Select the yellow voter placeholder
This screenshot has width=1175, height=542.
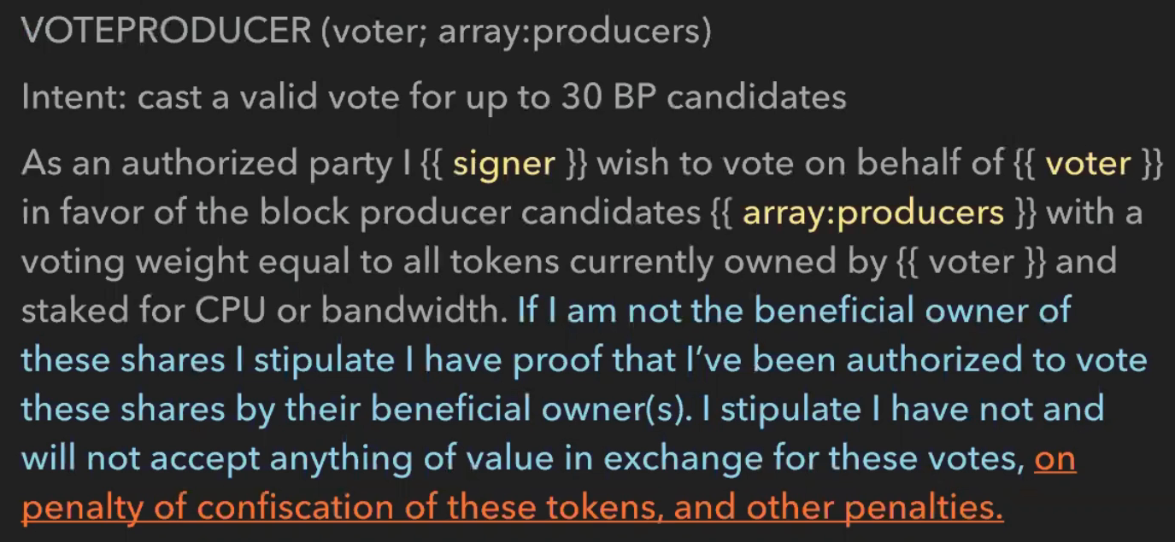1088,163
